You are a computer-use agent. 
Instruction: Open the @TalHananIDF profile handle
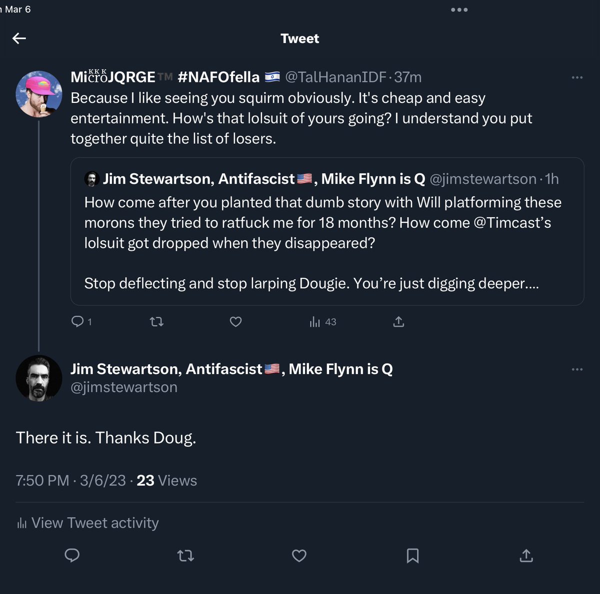[x=335, y=77]
